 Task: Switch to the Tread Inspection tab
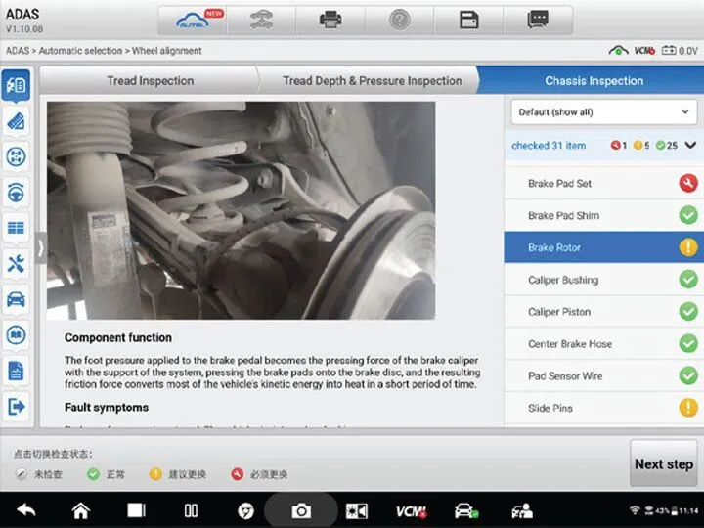click(150, 81)
